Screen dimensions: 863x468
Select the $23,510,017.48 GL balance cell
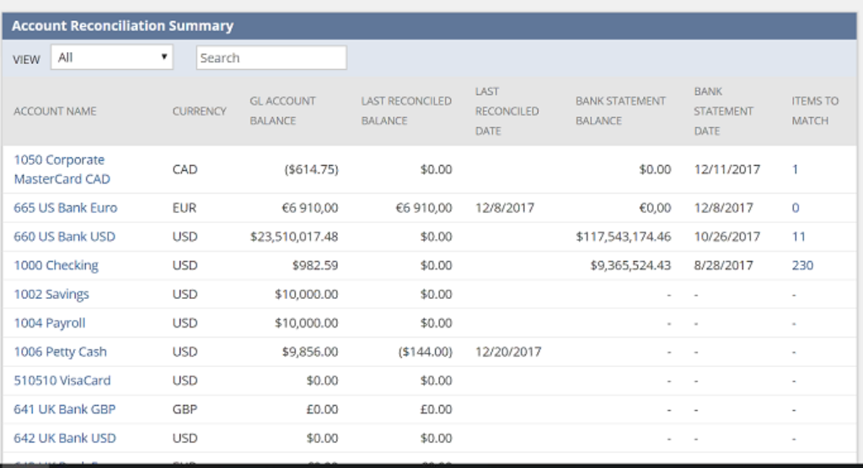coord(294,237)
